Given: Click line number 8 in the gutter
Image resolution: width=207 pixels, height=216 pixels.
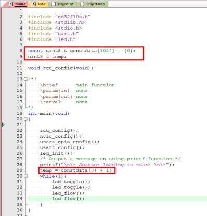Looking at the screenshot, I should coord(21,51).
